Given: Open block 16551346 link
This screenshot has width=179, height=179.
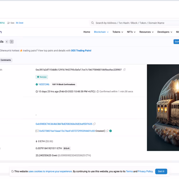Looking at the screenshot, I should pyautogui.click(x=44, y=84).
